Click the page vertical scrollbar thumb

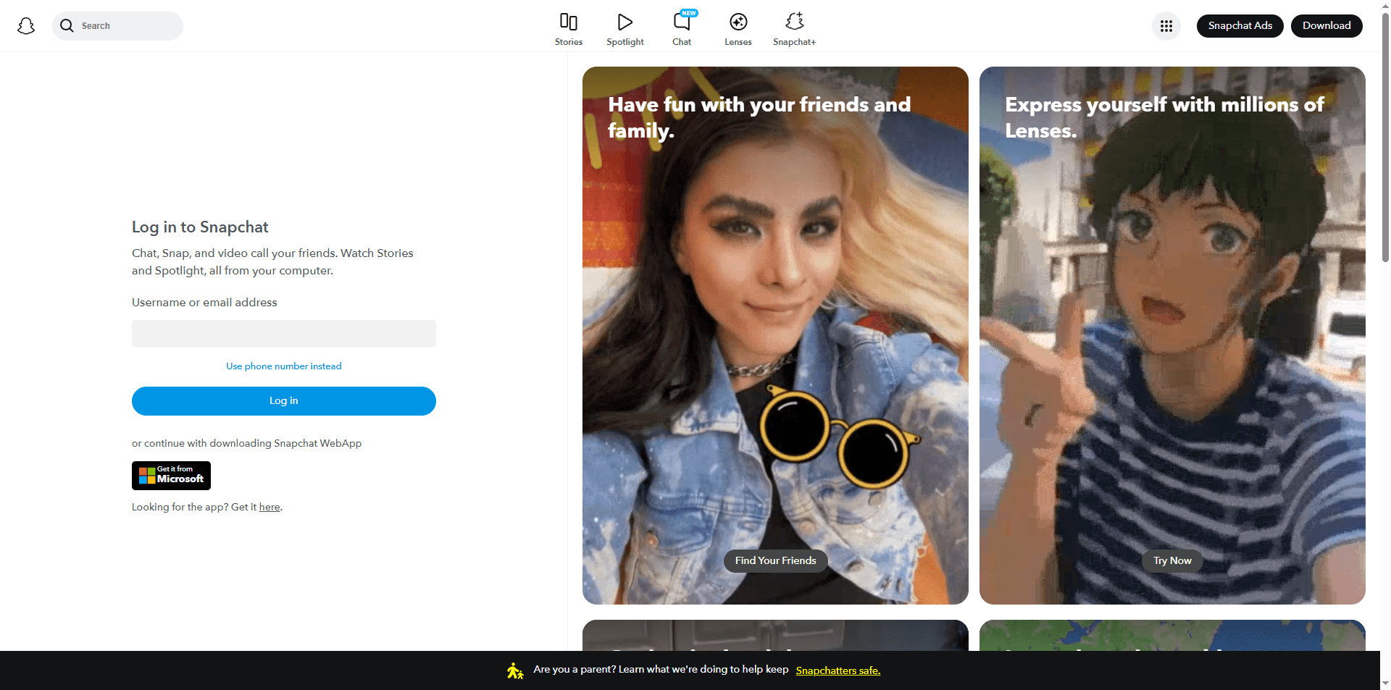pos(1385,138)
